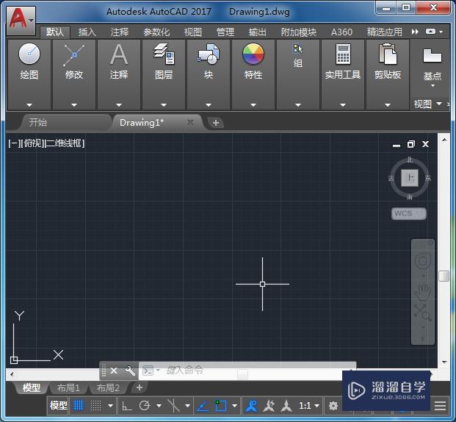This screenshot has height=422, width=456.
Task: Toggle Ortho mode in status bar
Action: click(126, 405)
